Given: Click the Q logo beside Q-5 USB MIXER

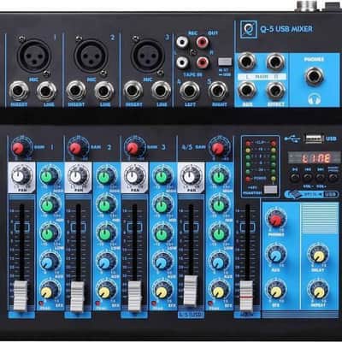Looking at the screenshot, I should point(249,29).
